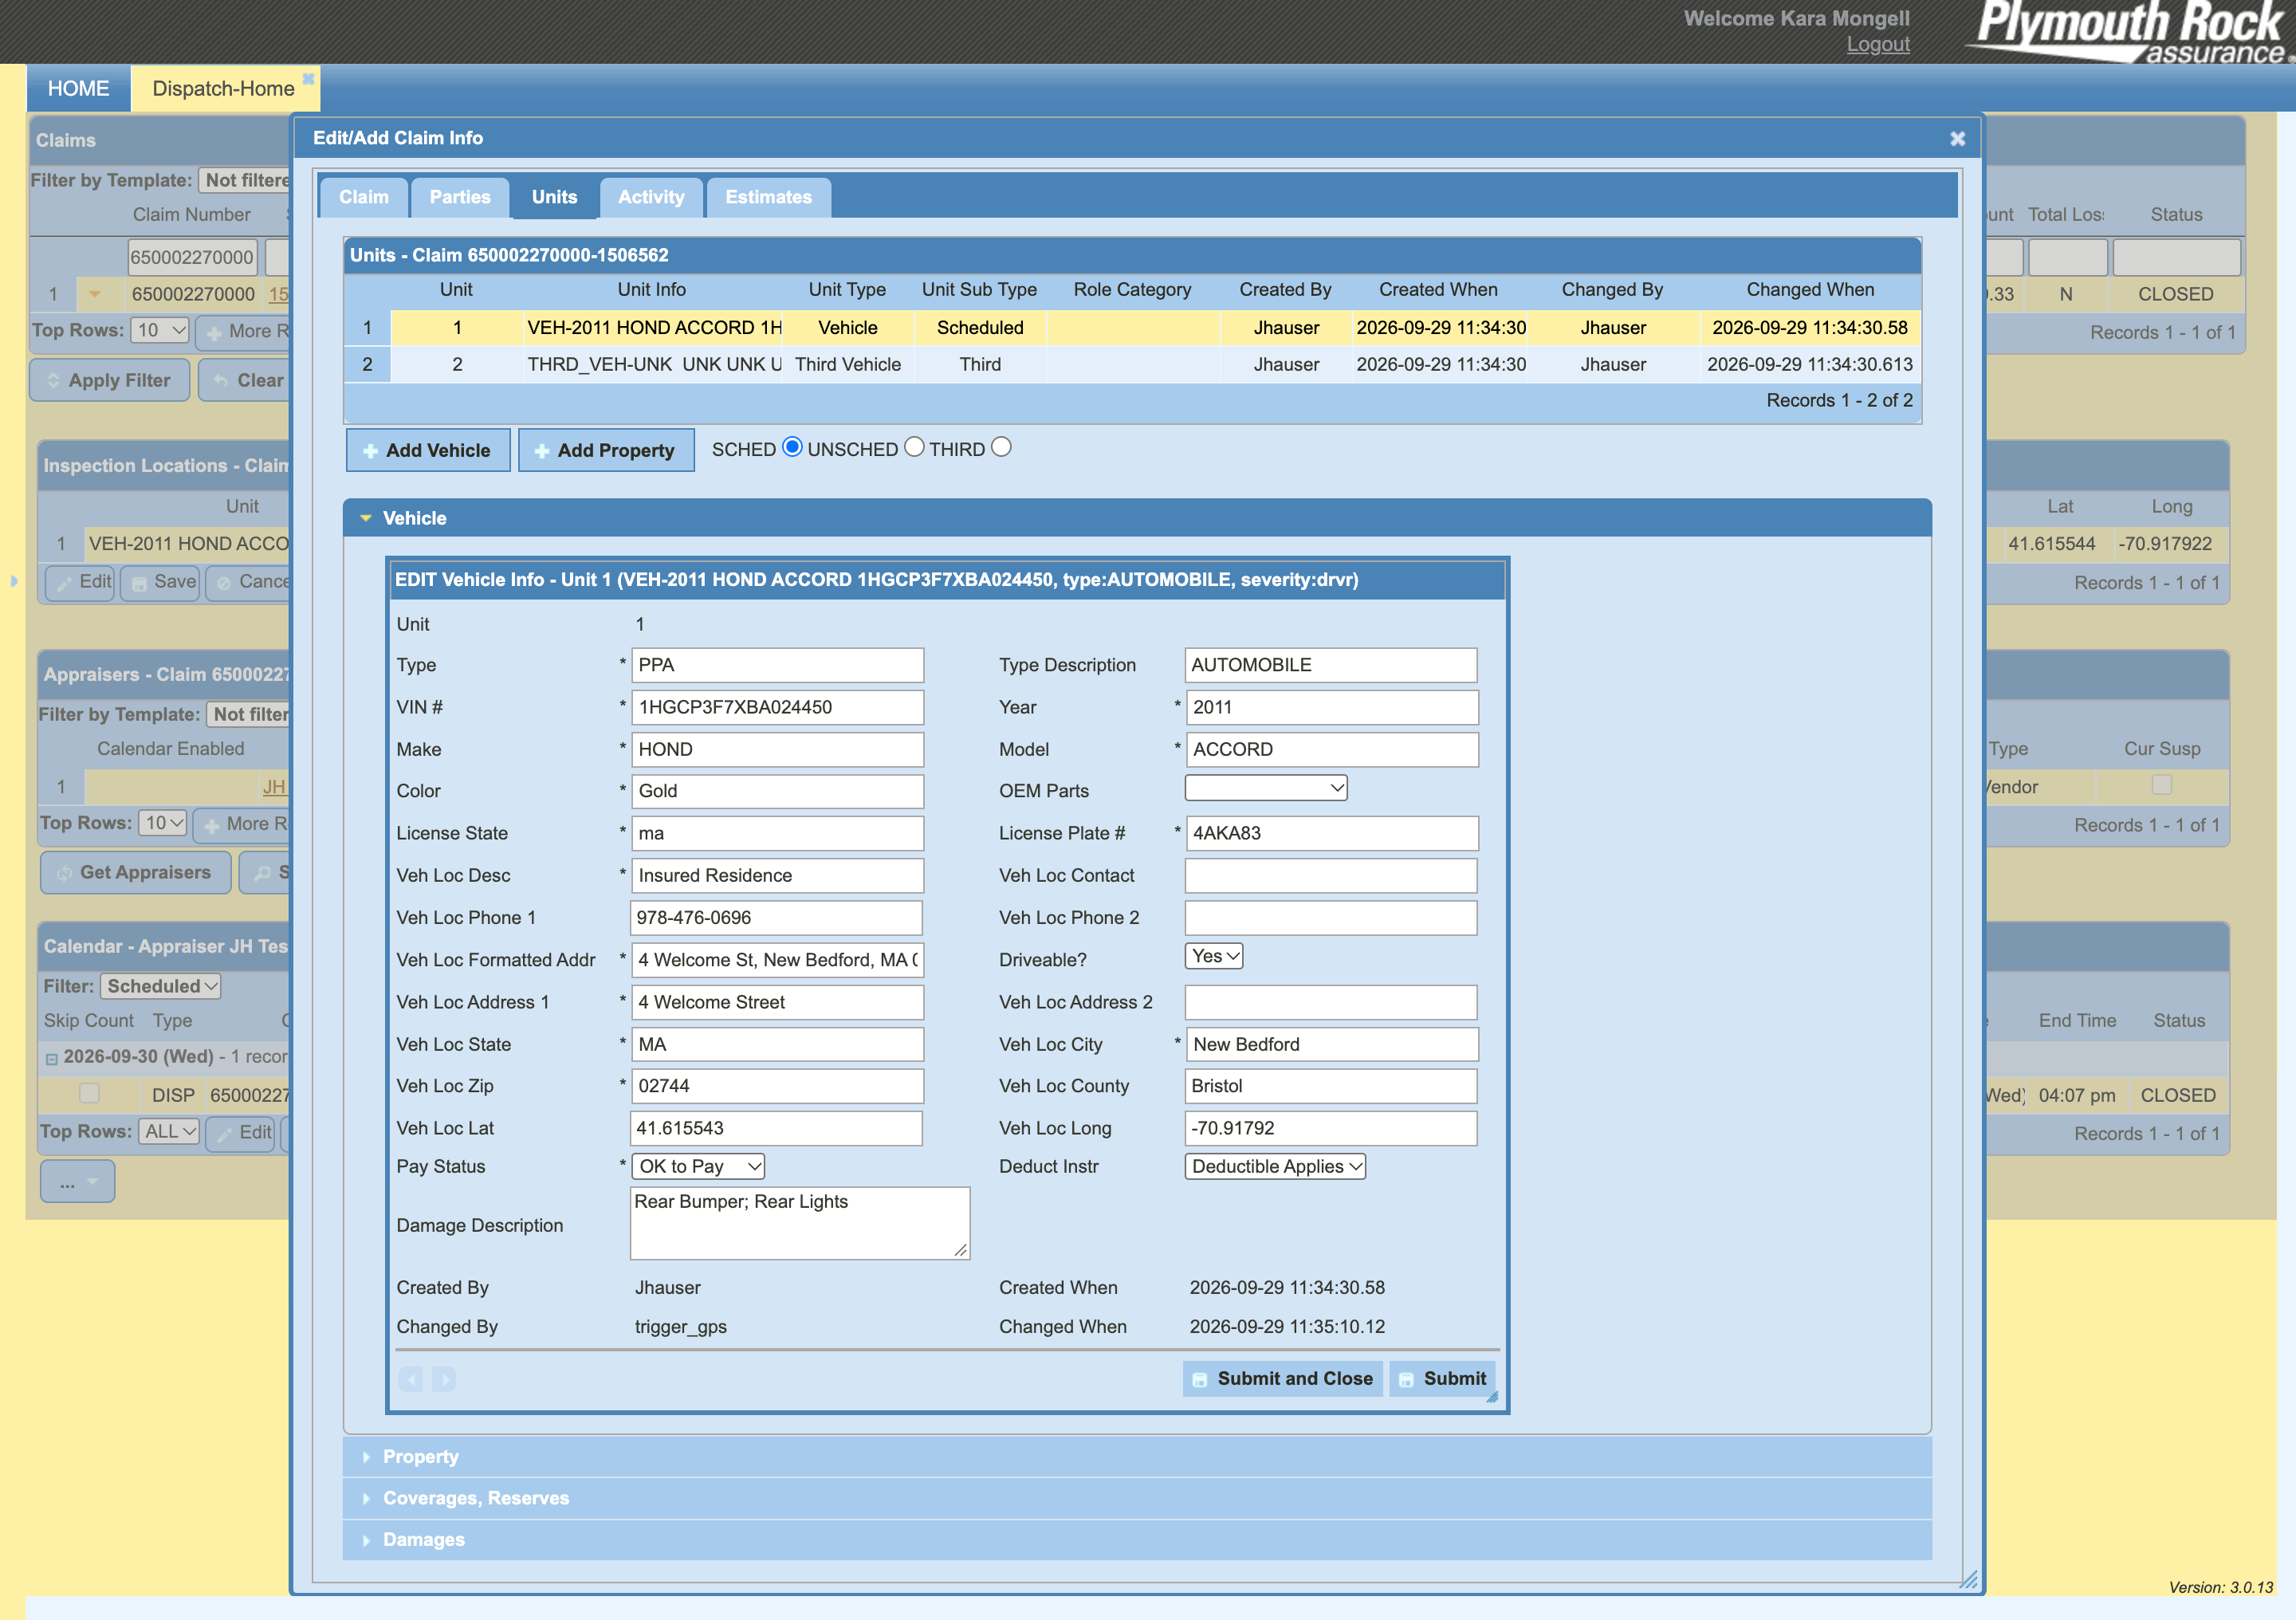
Task: Select the UNSCHED radio button
Action: tap(914, 447)
